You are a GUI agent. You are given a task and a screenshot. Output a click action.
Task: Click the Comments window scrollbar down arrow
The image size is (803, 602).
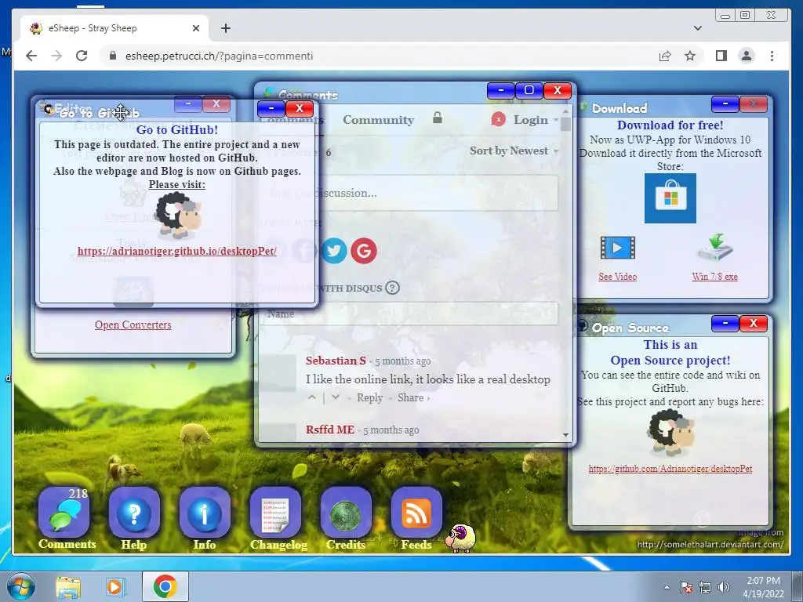coord(565,435)
